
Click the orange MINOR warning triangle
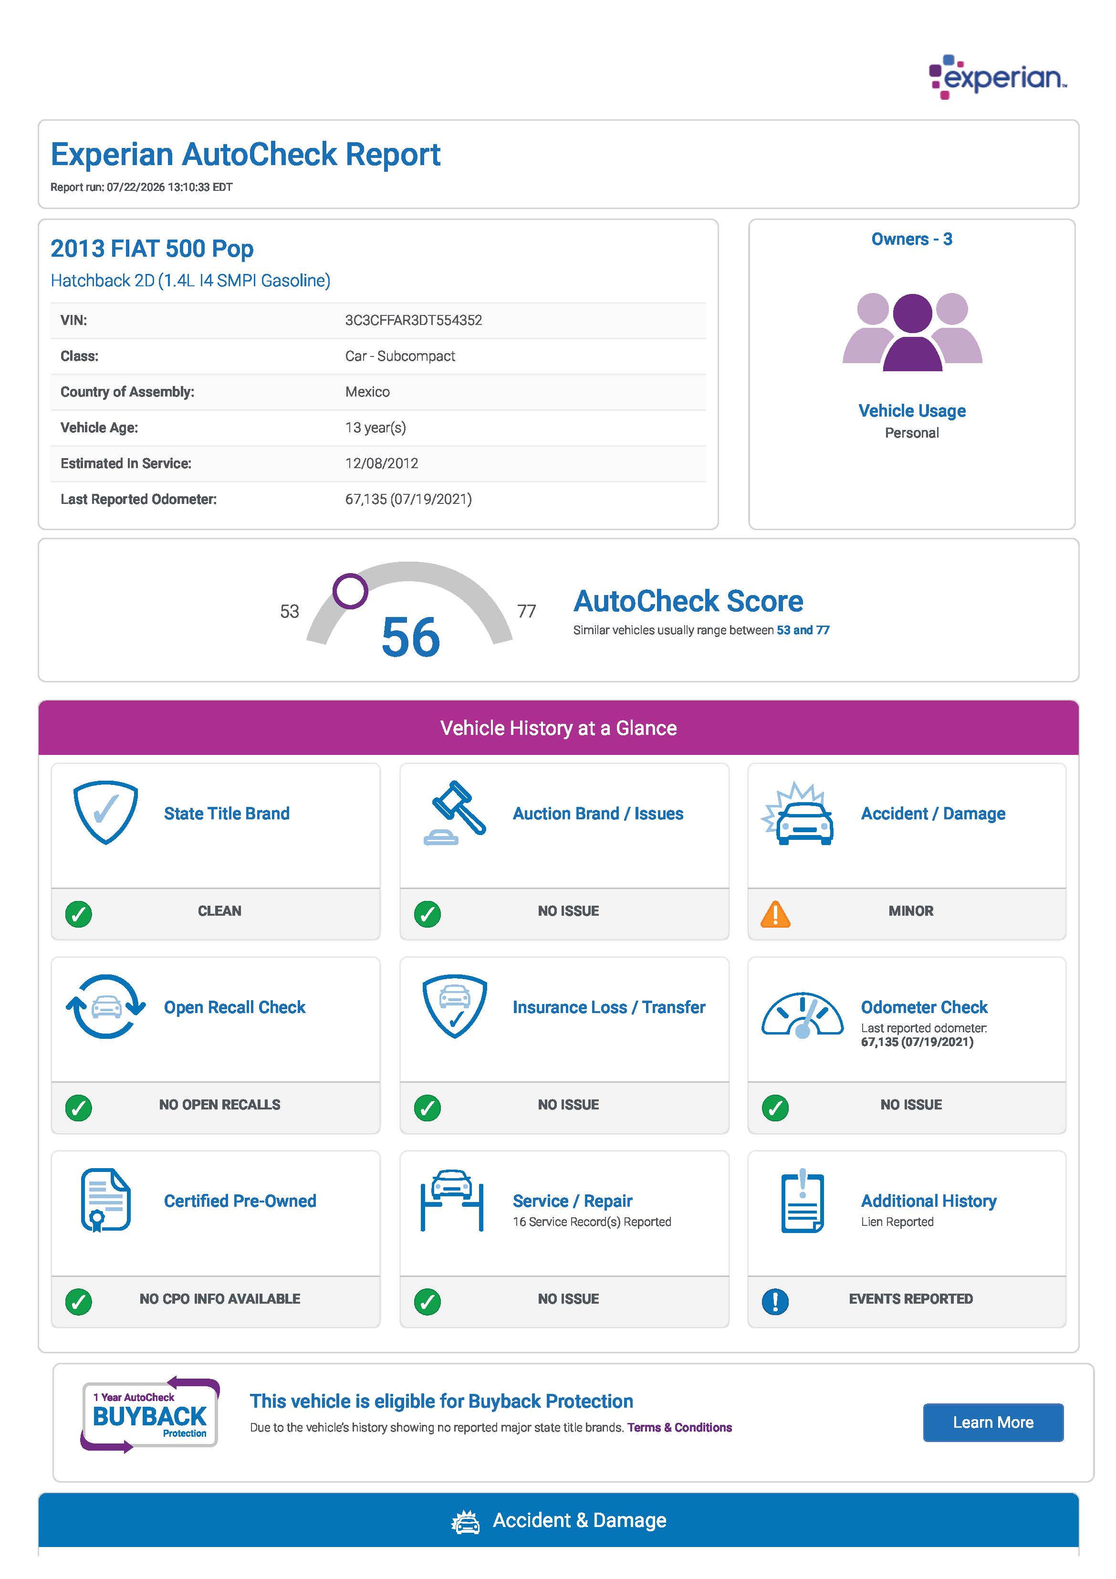(775, 914)
